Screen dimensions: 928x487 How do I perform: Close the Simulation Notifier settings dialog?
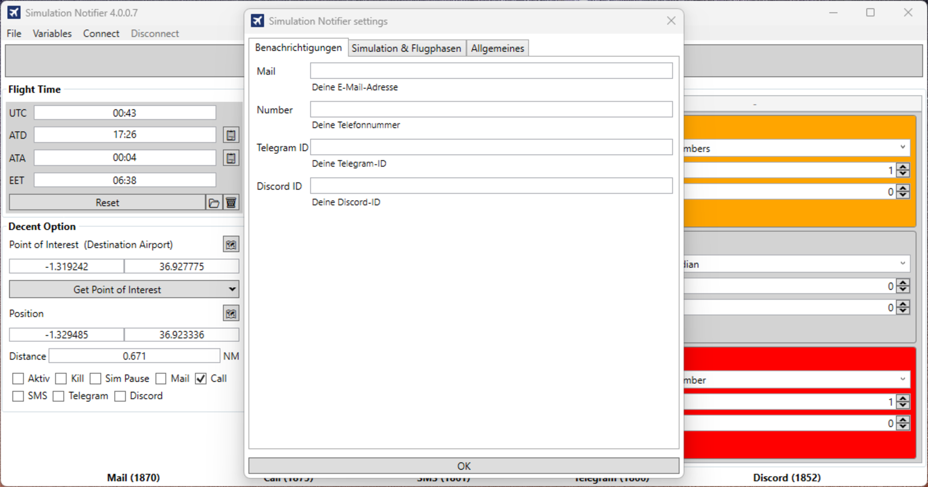coord(671,21)
